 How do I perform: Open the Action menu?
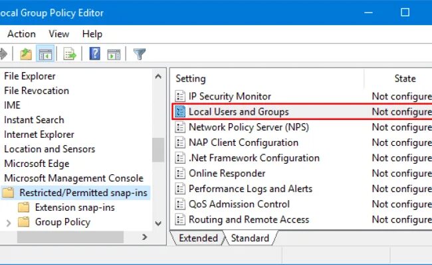click(x=21, y=34)
